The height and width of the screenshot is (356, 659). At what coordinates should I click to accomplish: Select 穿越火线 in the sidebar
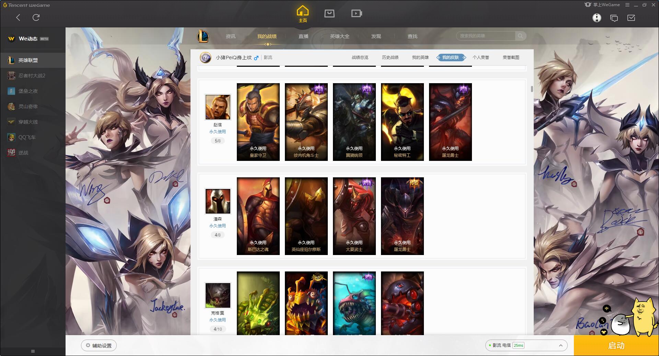coord(33,122)
